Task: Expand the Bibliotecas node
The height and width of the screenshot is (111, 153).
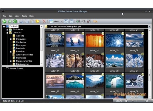Action: pos(7,30)
